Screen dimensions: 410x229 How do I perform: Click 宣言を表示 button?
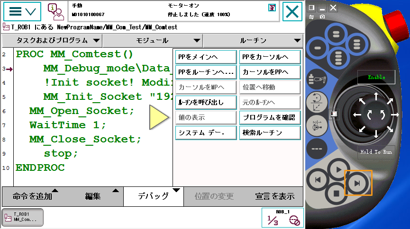tap(275, 196)
